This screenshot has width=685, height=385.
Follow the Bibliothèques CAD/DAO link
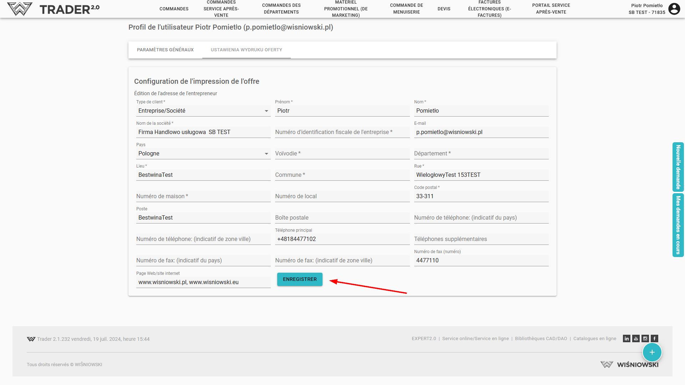coord(541,339)
